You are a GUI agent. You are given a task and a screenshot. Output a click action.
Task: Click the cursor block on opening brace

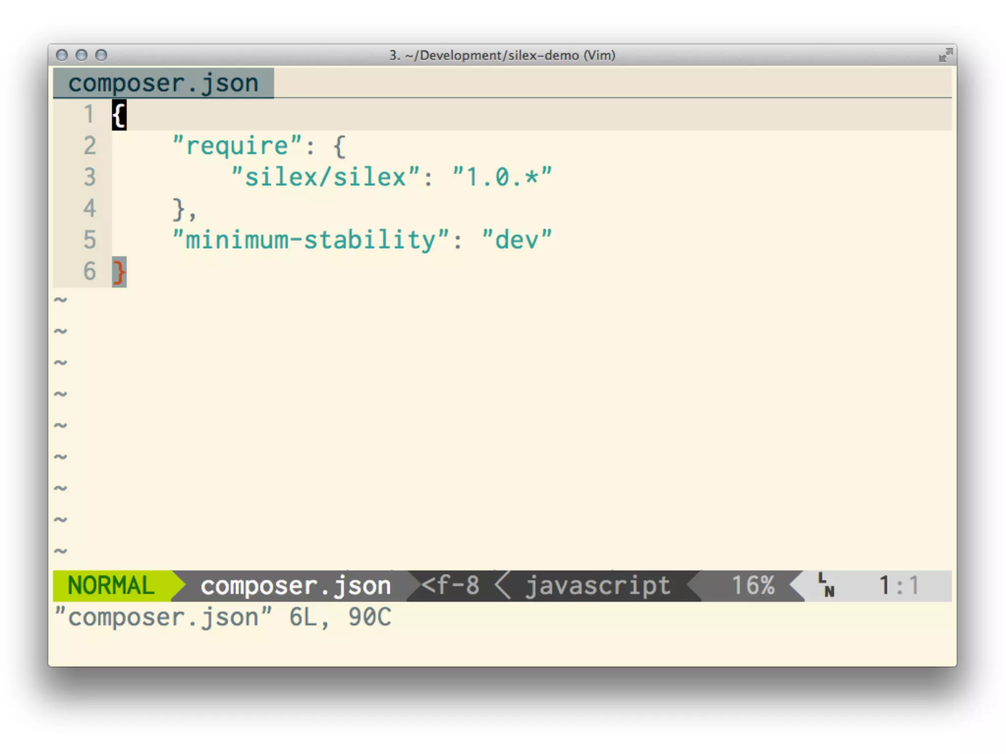[x=119, y=115]
